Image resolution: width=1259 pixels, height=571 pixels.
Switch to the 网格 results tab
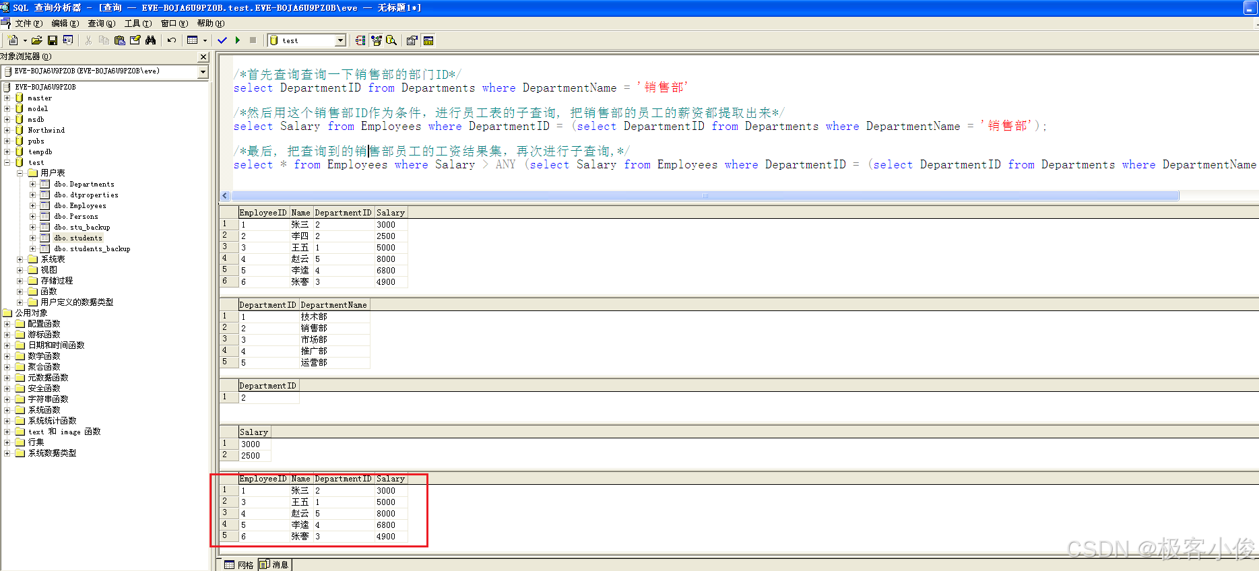pos(239,565)
